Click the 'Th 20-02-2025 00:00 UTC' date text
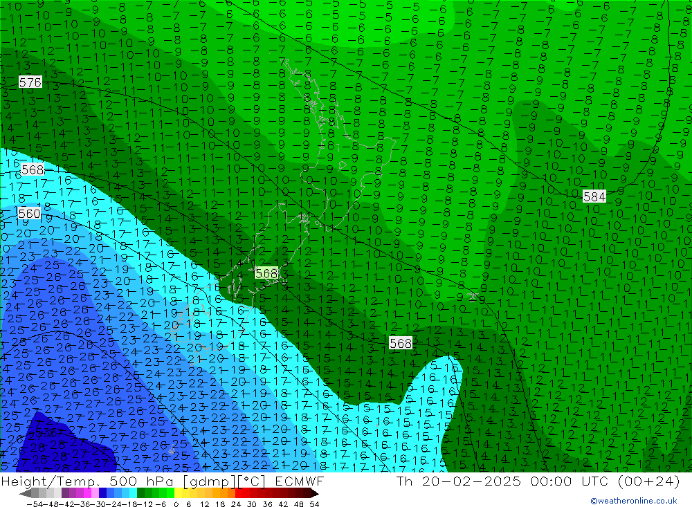 click(504, 481)
